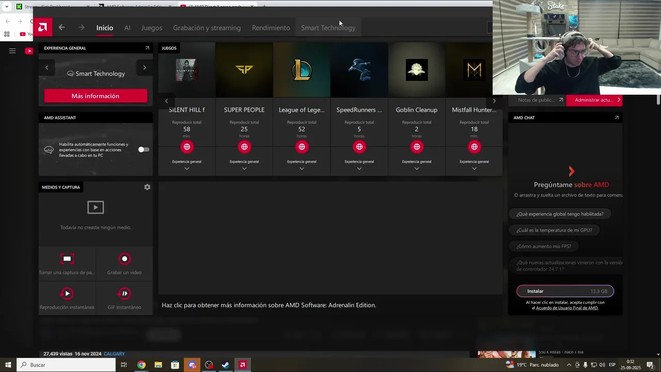Open the Chrome tab search dropdown
Viewport: 661px width, 372px height.
(x=7, y=7)
